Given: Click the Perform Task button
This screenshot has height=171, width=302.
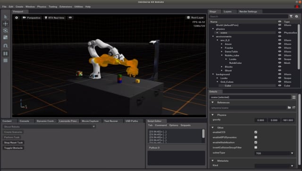Looking at the screenshot, I should point(12,137).
